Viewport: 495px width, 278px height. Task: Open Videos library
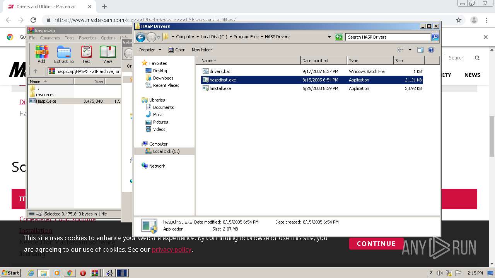point(159,129)
